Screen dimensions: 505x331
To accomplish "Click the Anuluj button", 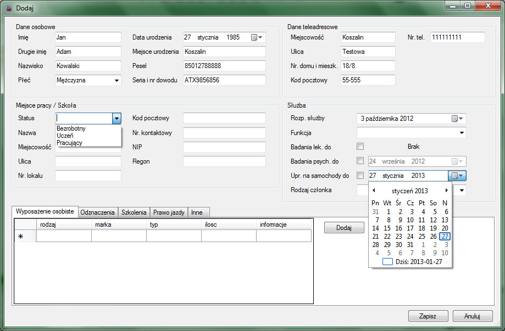I will point(472,316).
